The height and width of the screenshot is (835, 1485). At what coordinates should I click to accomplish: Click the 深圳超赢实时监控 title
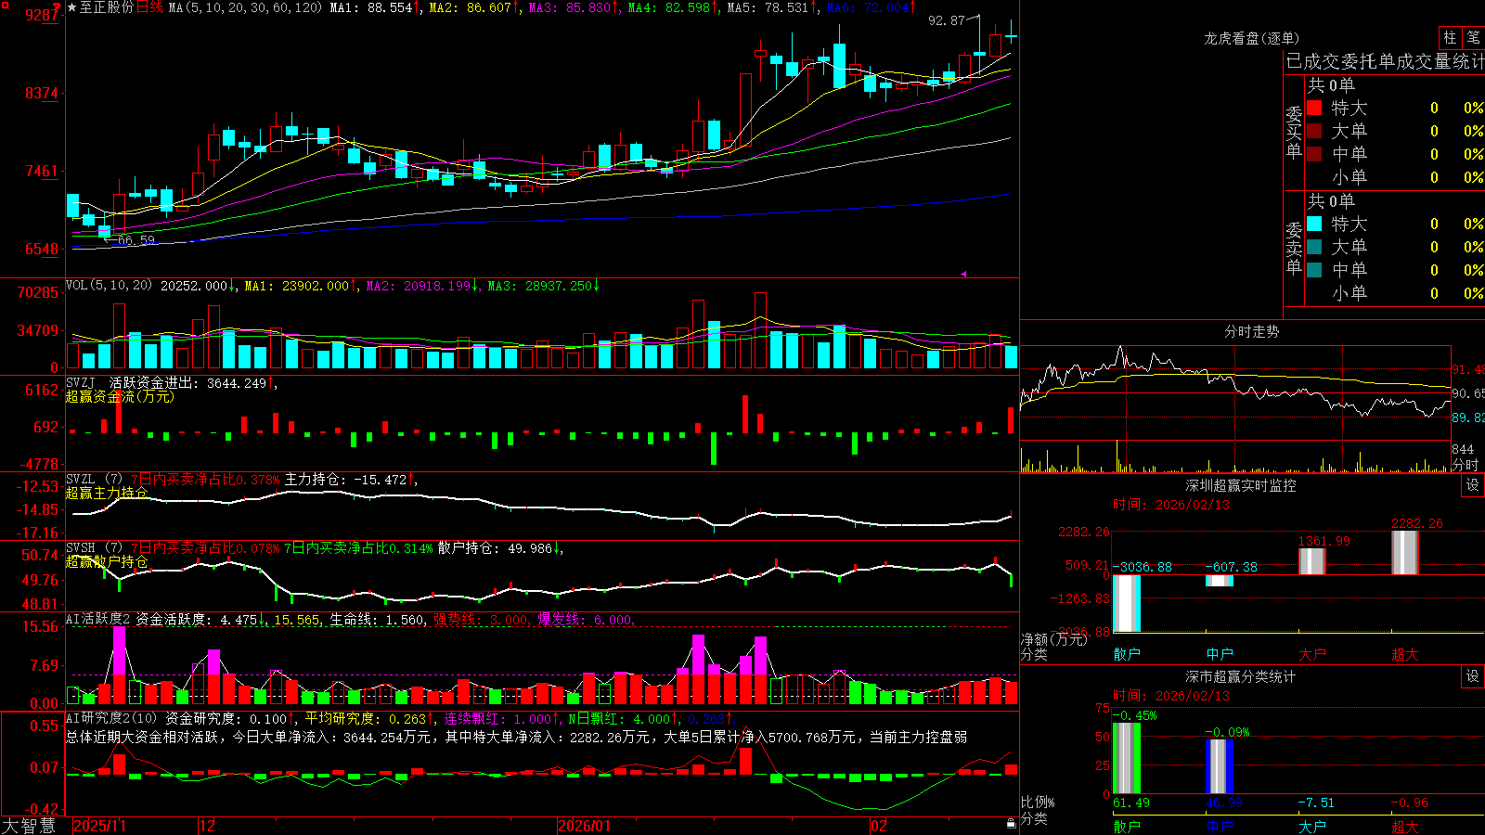tap(1240, 485)
